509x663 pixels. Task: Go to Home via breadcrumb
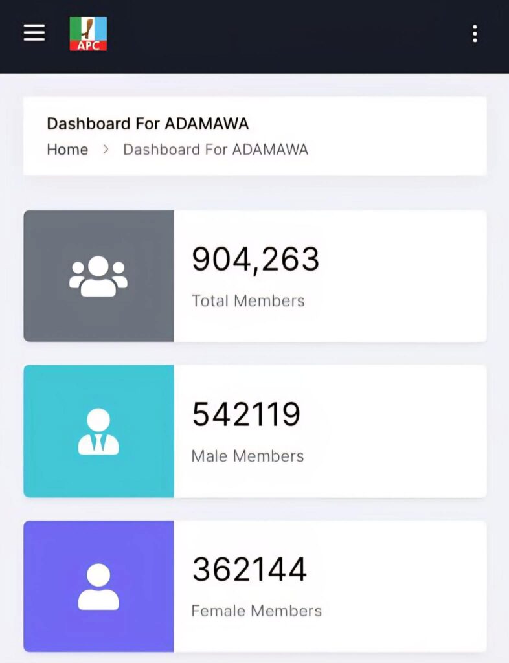67,150
